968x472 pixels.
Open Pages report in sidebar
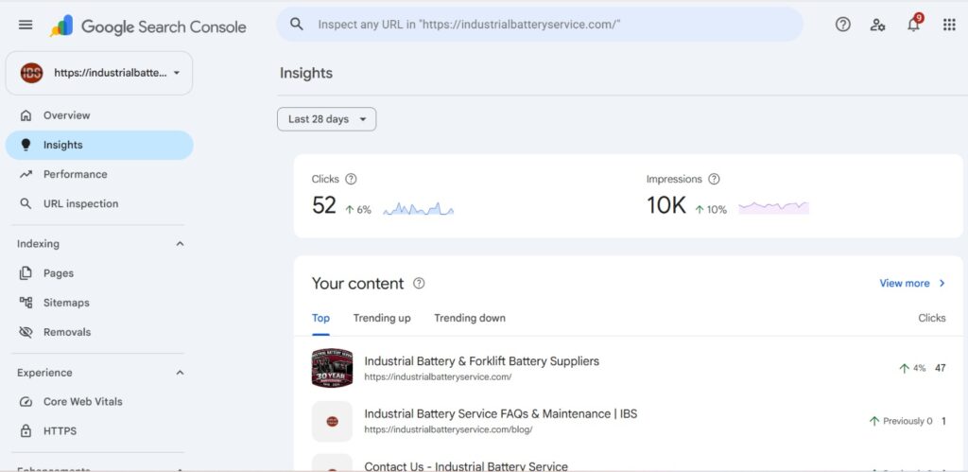click(98, 273)
